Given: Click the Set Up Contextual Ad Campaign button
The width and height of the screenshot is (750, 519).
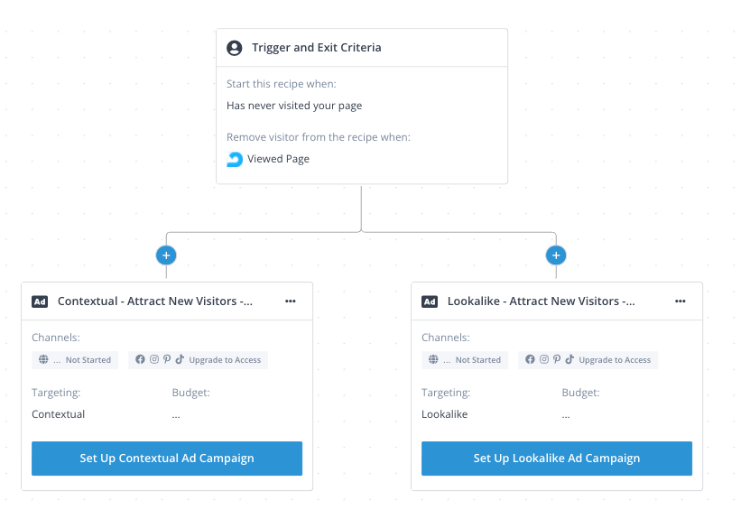Looking at the screenshot, I should 167,459.
